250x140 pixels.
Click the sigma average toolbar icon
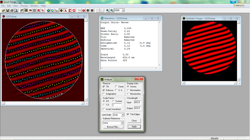click(x=30, y=10)
